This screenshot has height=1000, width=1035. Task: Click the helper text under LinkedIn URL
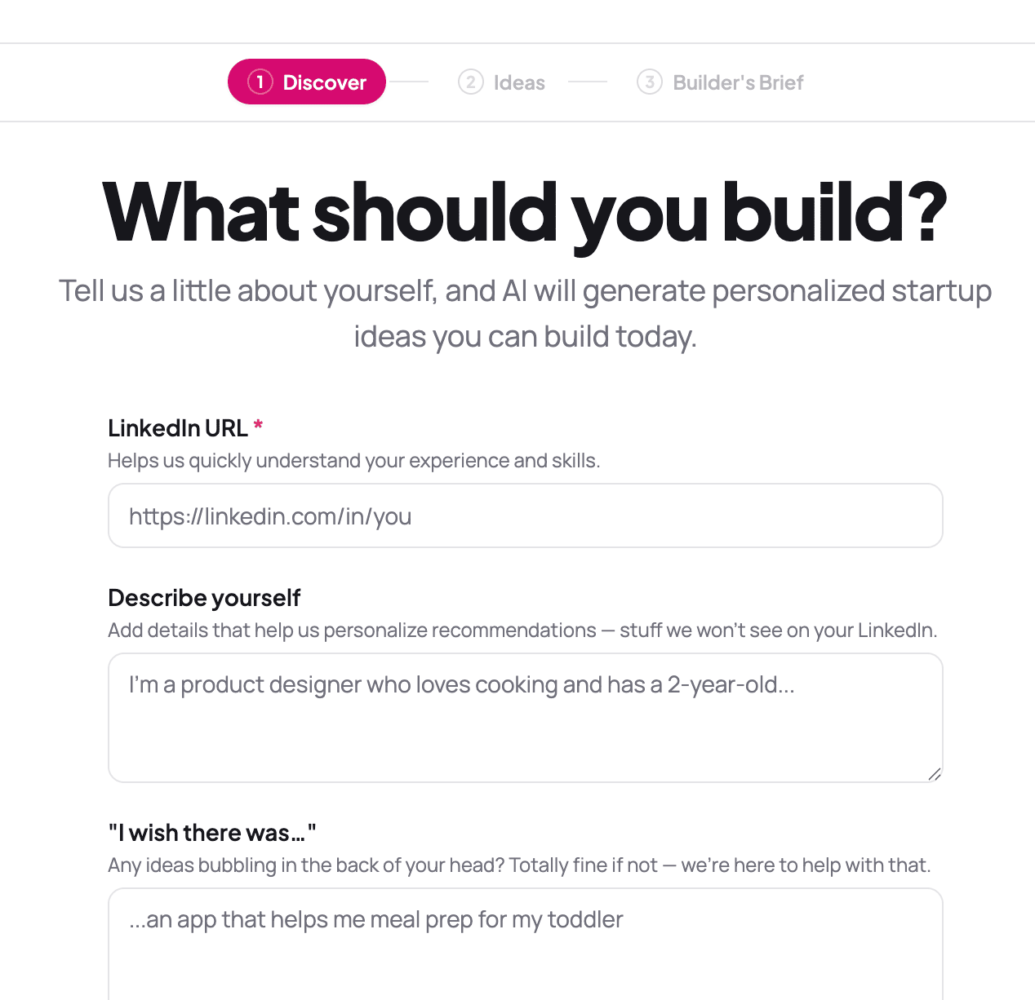tap(353, 461)
